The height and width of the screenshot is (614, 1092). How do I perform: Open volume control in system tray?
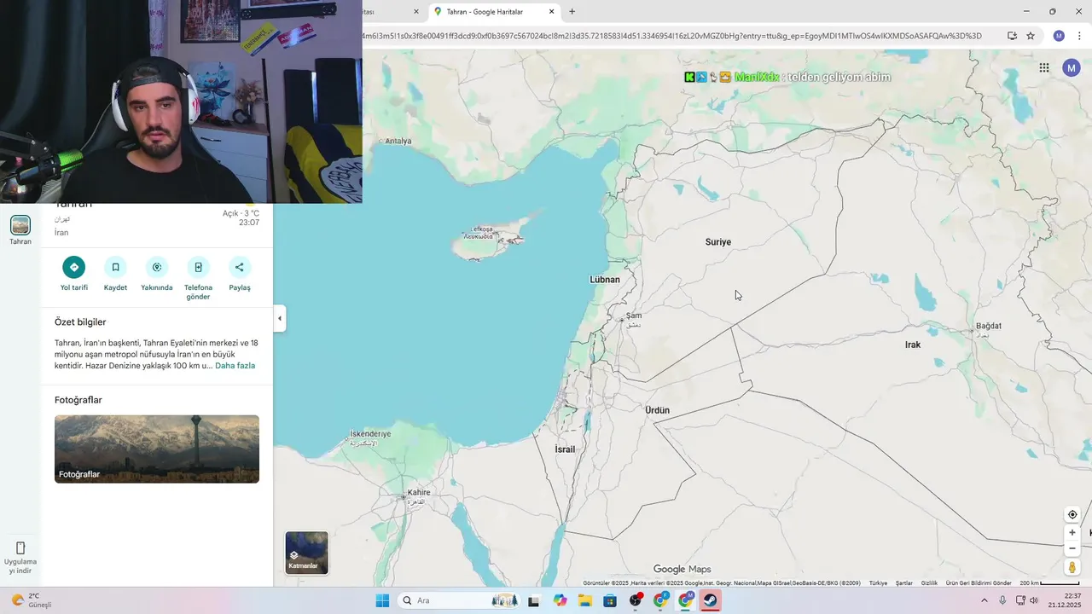pos(1035,600)
